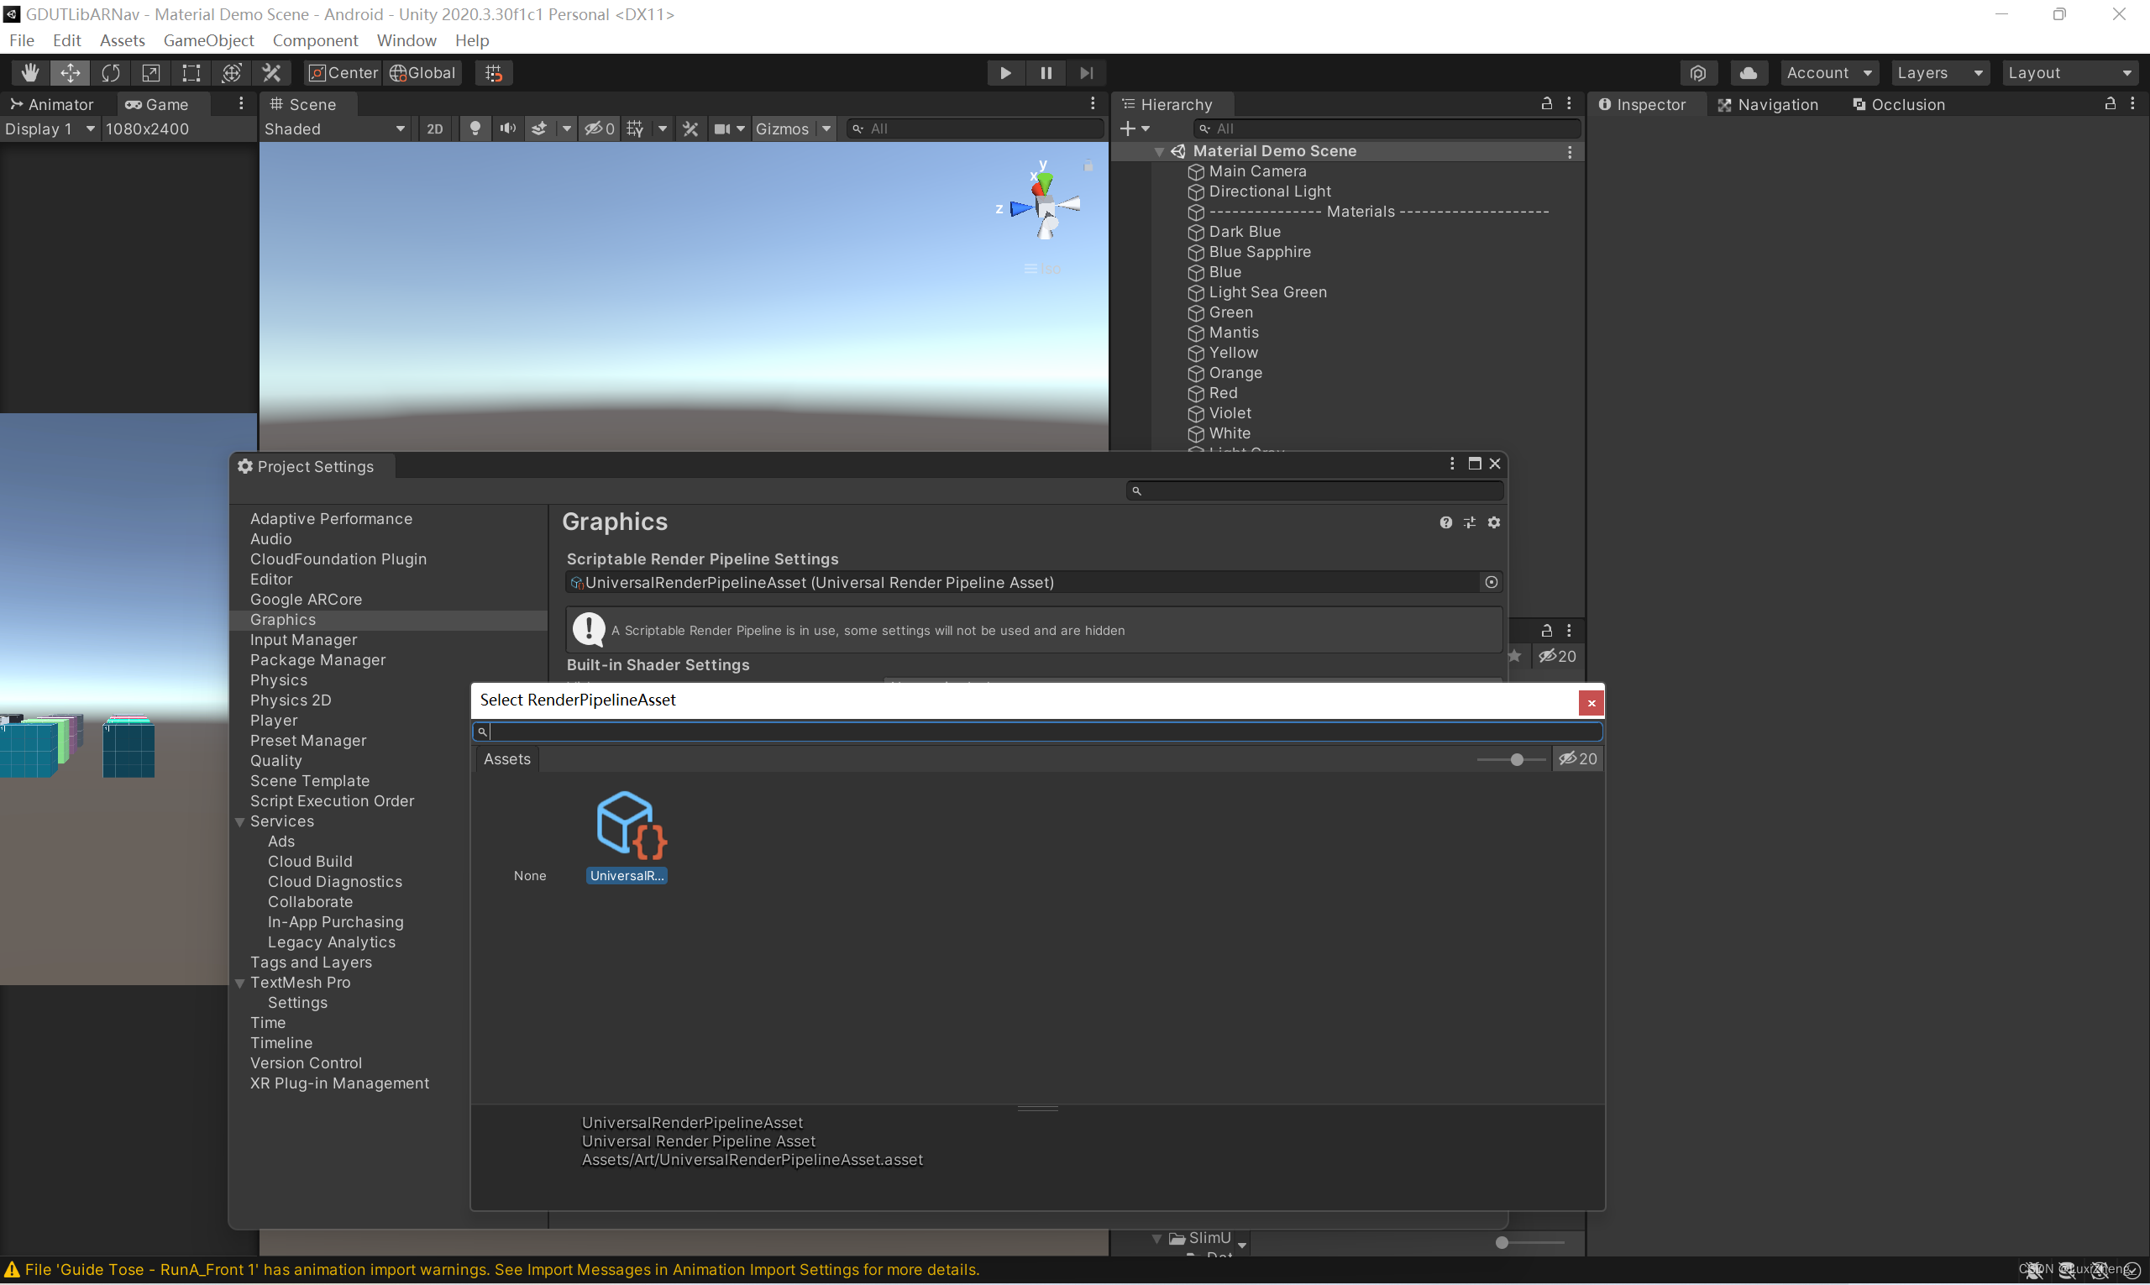This screenshot has height=1285, width=2150.
Task: Select Main Camera in Hierarchy
Action: click(x=1257, y=171)
